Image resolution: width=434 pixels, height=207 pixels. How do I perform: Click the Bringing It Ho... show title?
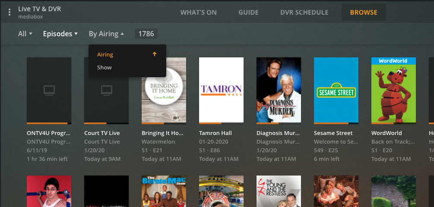click(x=162, y=133)
